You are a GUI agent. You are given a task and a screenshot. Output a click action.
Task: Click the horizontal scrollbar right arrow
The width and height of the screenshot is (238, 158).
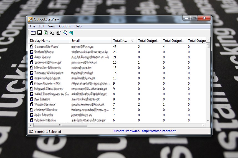pyautogui.click(x=203, y=125)
